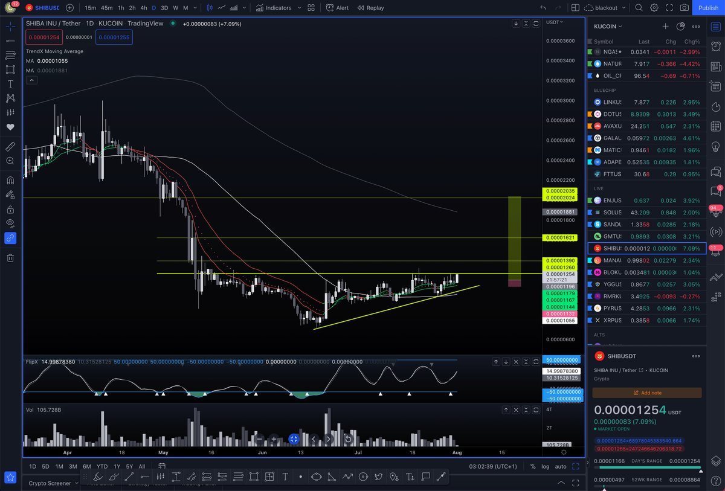Open the blackout layout name dropdown
Viewport: 725px width, 491px height.
[x=607, y=8]
